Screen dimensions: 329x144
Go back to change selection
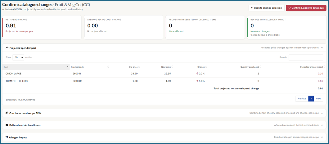267,8
